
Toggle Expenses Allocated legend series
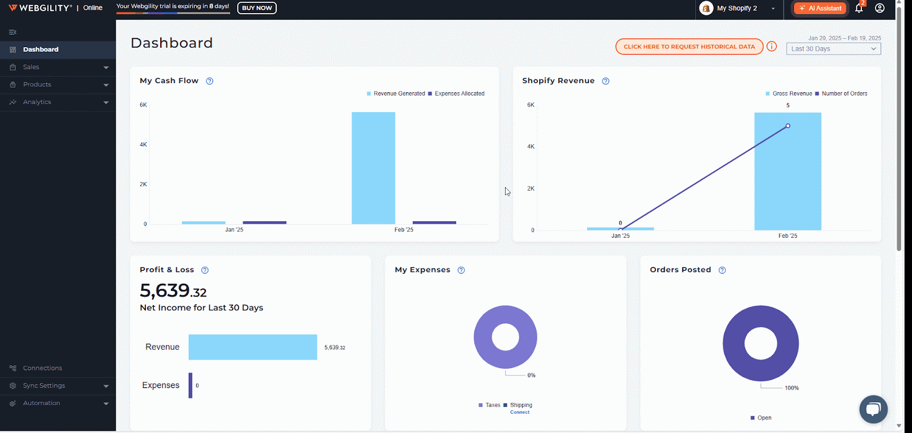457,94
